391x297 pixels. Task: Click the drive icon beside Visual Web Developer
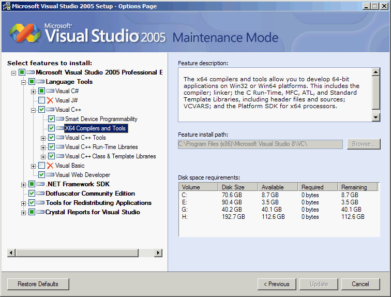(50, 175)
